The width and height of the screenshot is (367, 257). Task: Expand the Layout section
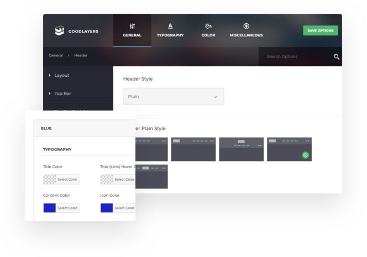[61, 75]
